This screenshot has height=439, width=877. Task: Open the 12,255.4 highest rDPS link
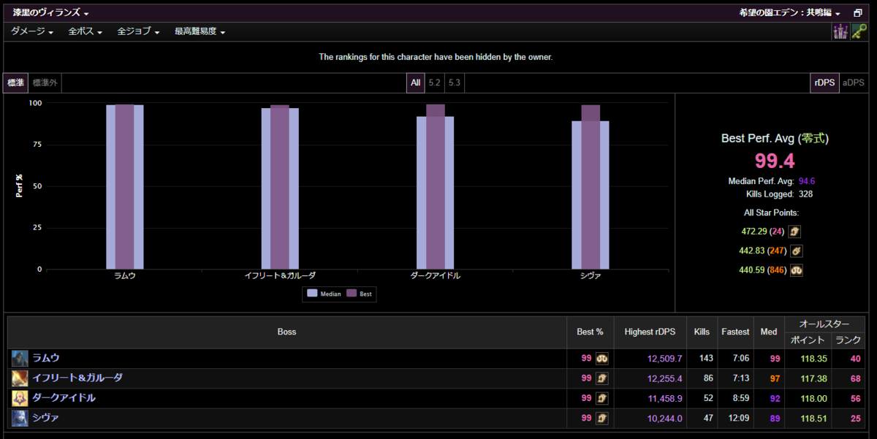coord(664,378)
